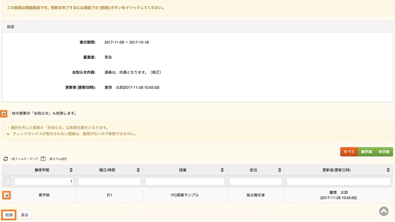Click the scroll-to-top arrow icon
Screen dimensions: 395x222
pos(384,211)
